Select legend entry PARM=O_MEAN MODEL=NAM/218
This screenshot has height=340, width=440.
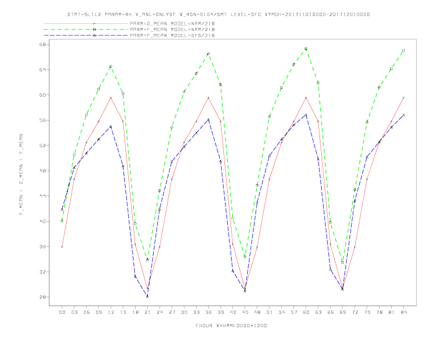(172, 23)
